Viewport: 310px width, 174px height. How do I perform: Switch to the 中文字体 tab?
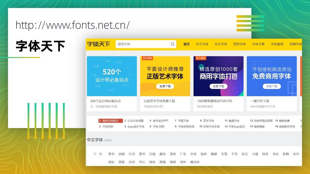(202, 44)
